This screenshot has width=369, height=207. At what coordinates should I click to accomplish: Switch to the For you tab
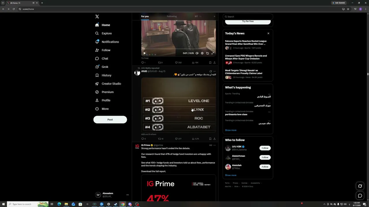click(x=145, y=16)
